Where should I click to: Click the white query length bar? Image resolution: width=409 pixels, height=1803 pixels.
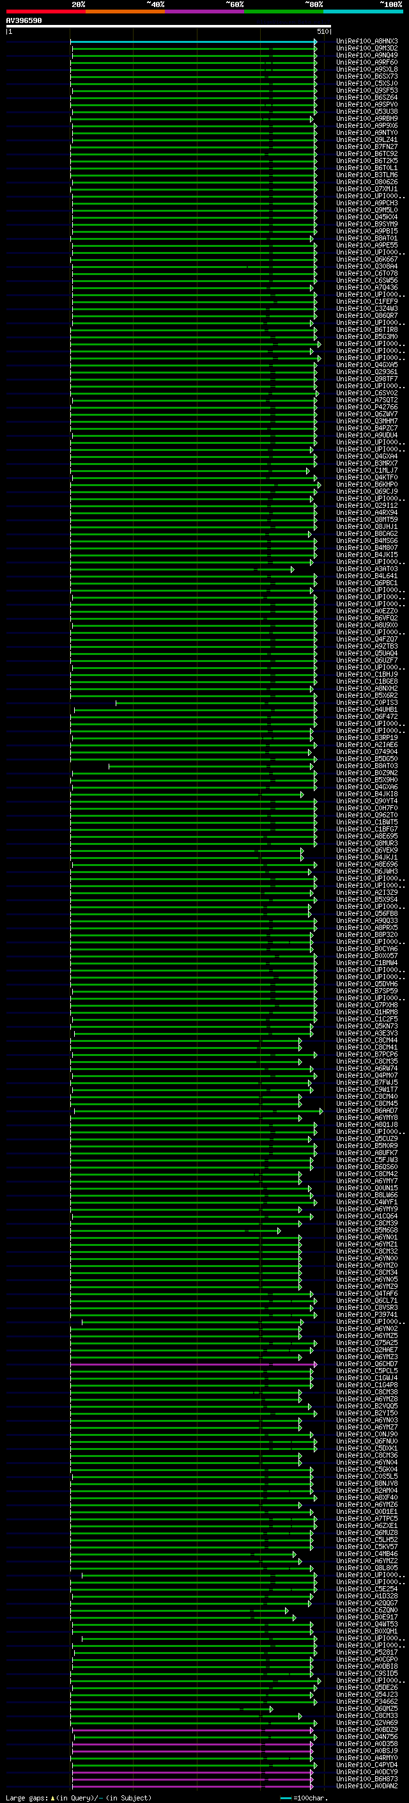pyautogui.click(x=169, y=26)
